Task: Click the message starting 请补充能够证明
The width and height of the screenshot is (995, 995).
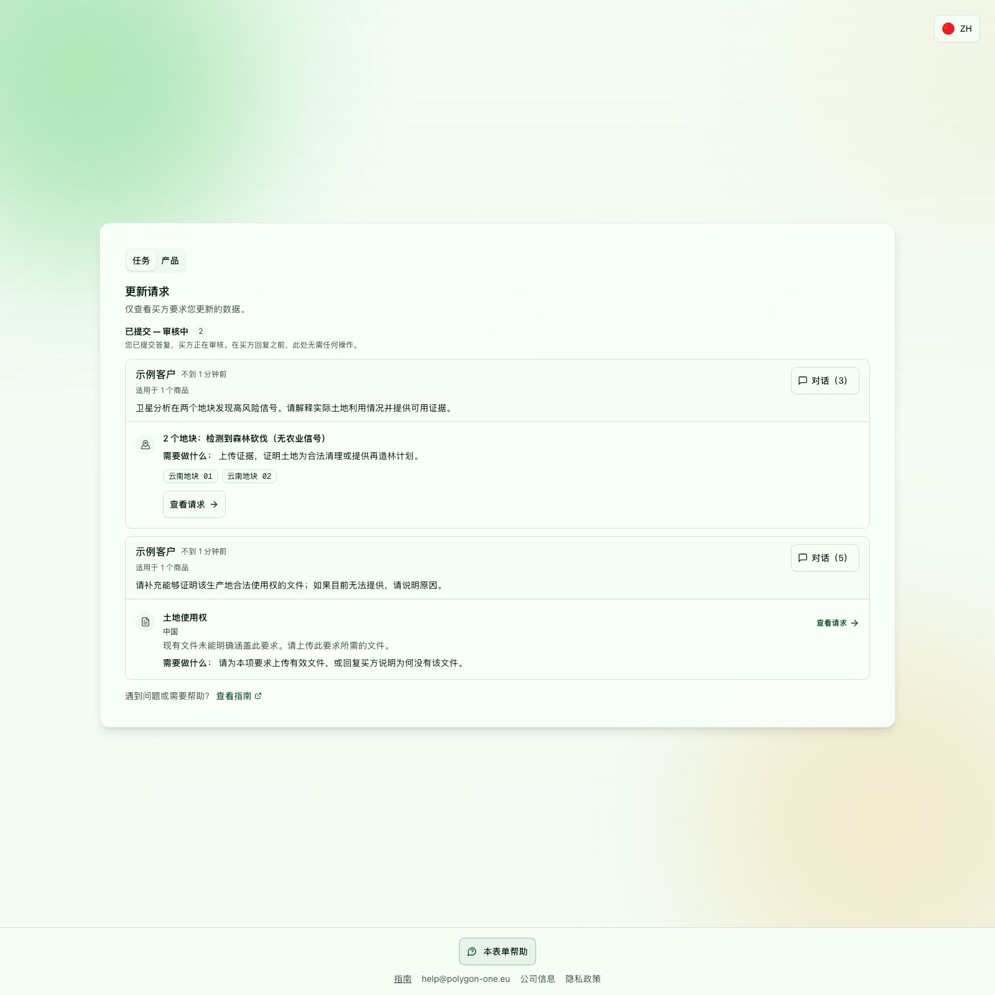Action: [291, 585]
